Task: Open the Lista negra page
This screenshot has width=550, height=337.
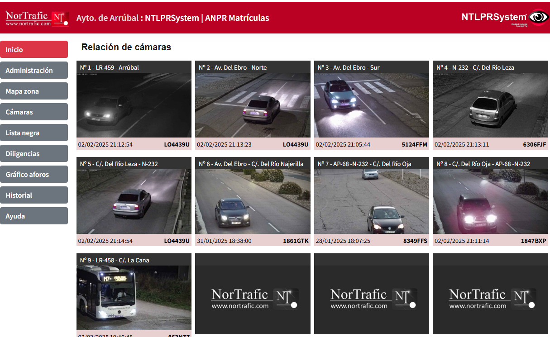Action: pyautogui.click(x=34, y=133)
